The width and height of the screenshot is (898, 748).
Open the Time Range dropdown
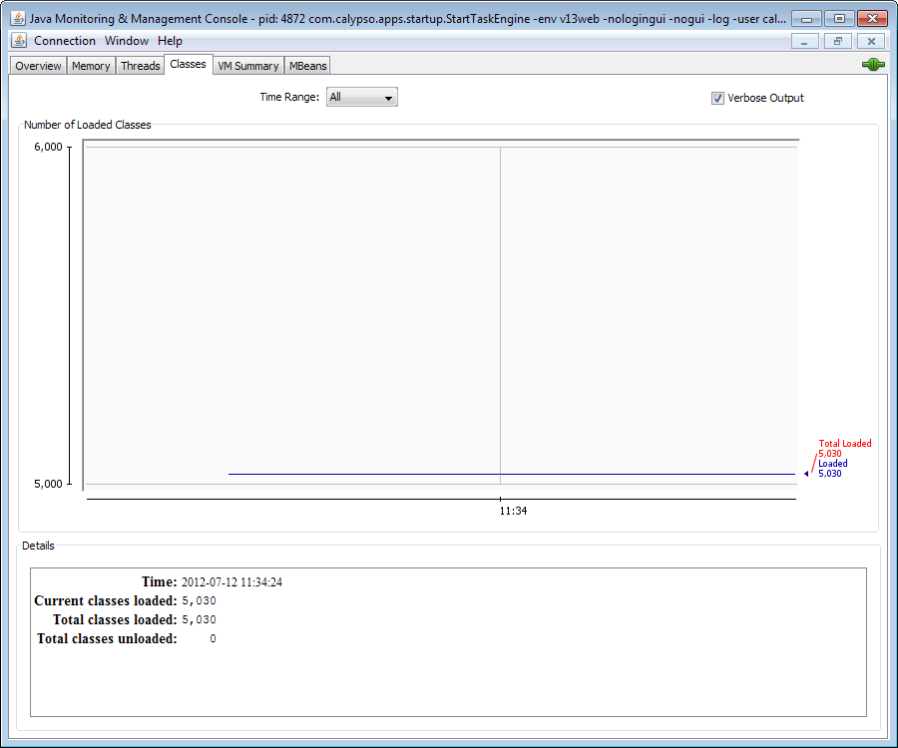tap(361, 98)
